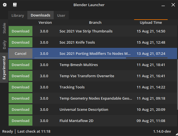
Task: Download Fluid Mantaflow 2D build
Action: pos(21,121)
